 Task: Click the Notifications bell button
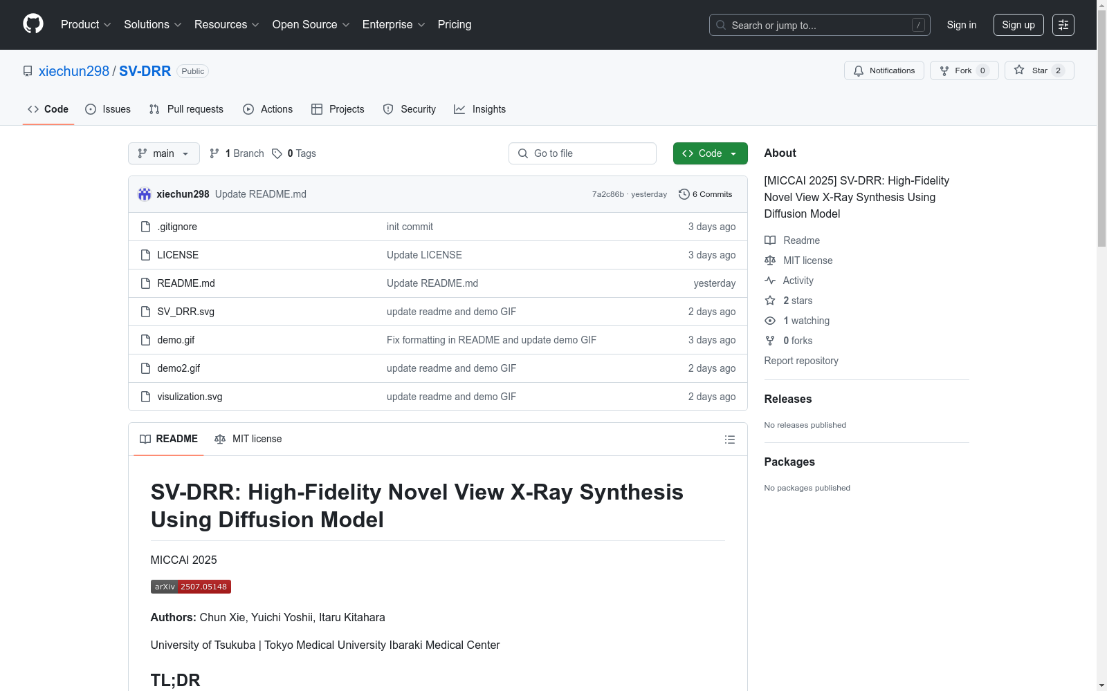[884, 70]
